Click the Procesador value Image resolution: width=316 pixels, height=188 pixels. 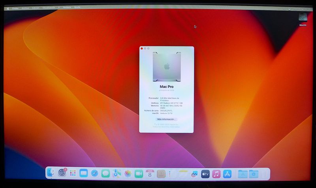point(169,99)
